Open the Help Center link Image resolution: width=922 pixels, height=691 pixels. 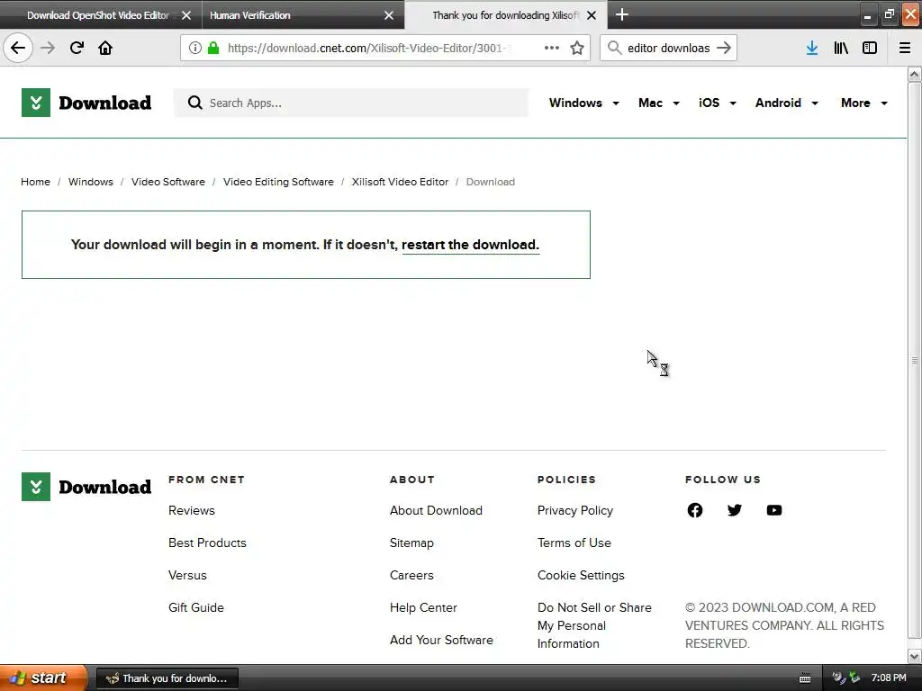tap(423, 607)
